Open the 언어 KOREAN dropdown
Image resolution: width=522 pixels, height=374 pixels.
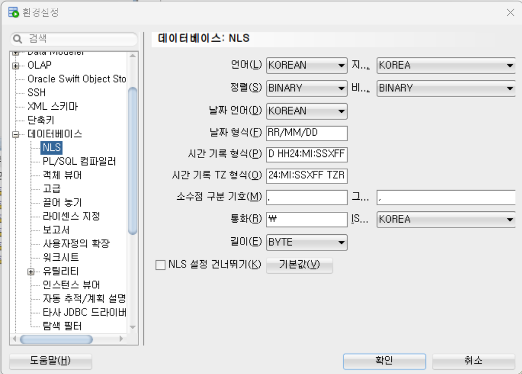point(306,65)
